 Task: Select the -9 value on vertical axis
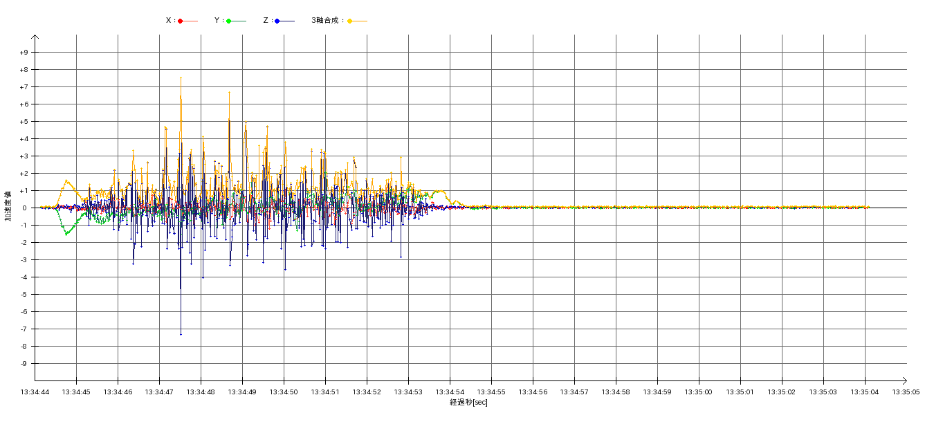pos(24,364)
